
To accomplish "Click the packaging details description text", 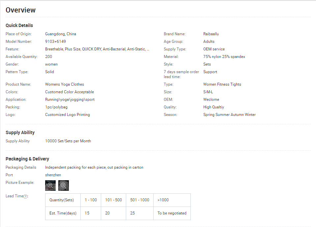I will point(94,167).
